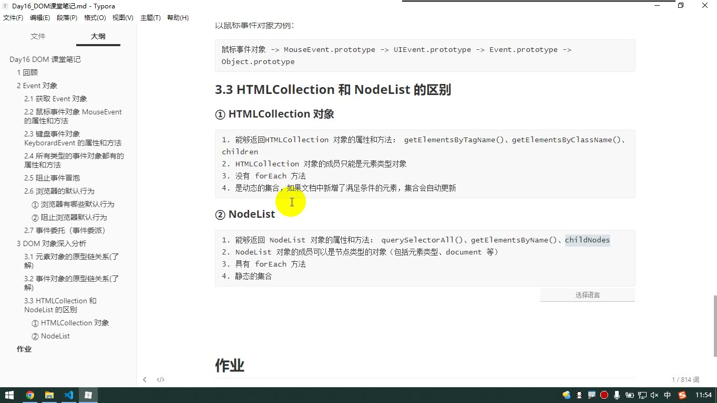Toggle source code mode icon

160,379
